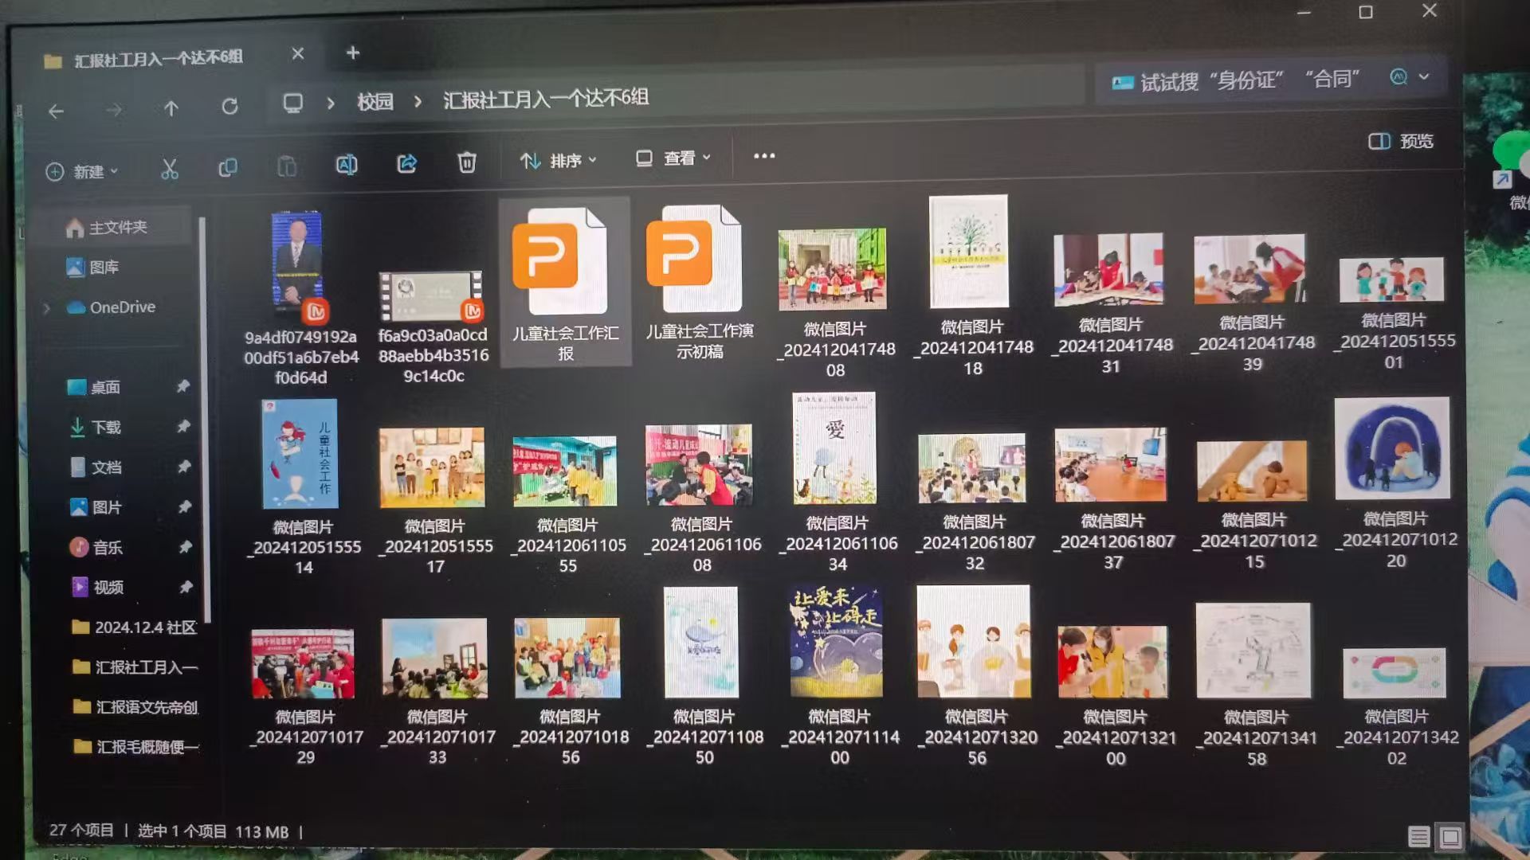The image size is (1530, 860).
Task: Go up one folder level arrow
Action: tap(171, 108)
